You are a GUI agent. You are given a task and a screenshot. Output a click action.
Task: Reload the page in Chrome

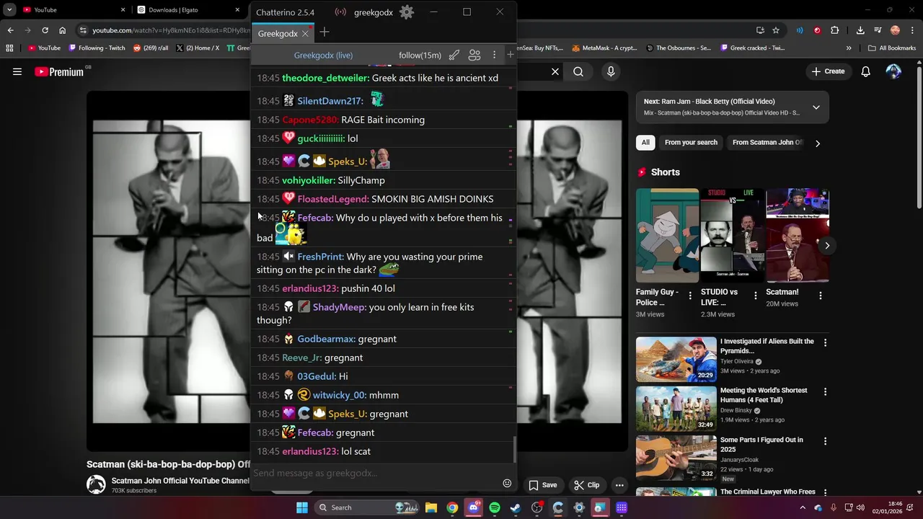[x=45, y=30]
